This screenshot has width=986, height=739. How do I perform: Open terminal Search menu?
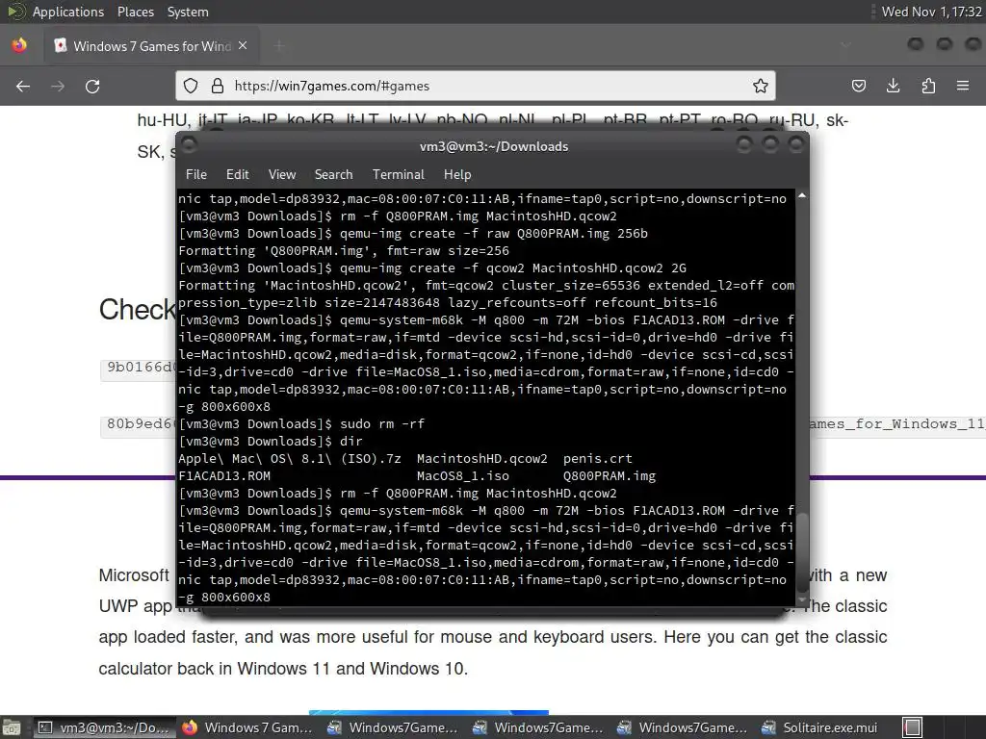tap(333, 175)
